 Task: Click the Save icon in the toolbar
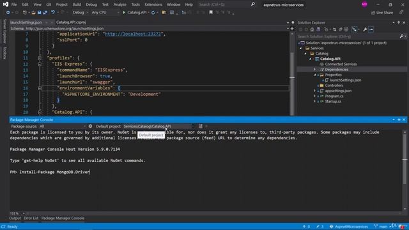pyautogui.click(x=40, y=12)
